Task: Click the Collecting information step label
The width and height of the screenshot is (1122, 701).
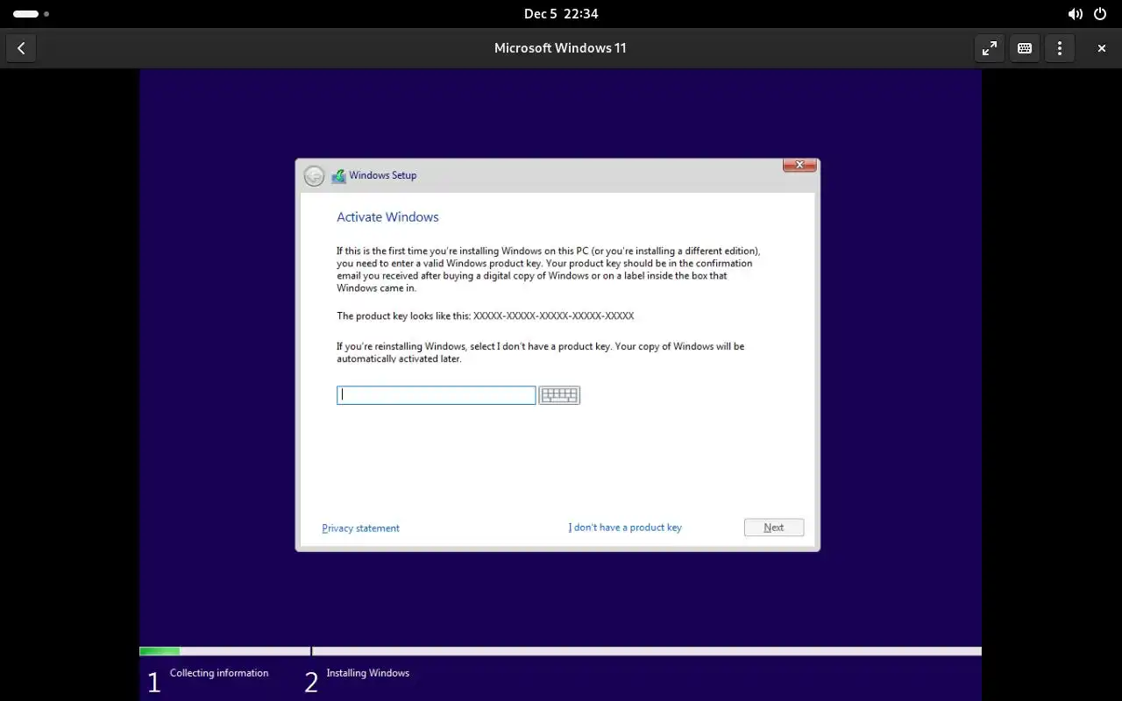Action: (x=219, y=673)
